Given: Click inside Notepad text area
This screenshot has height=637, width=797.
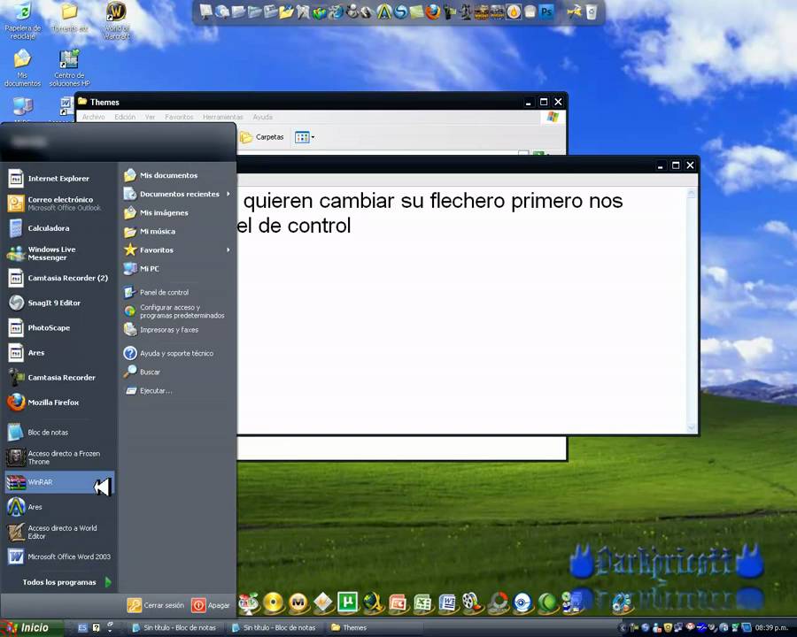Looking at the screenshot, I should (461, 310).
